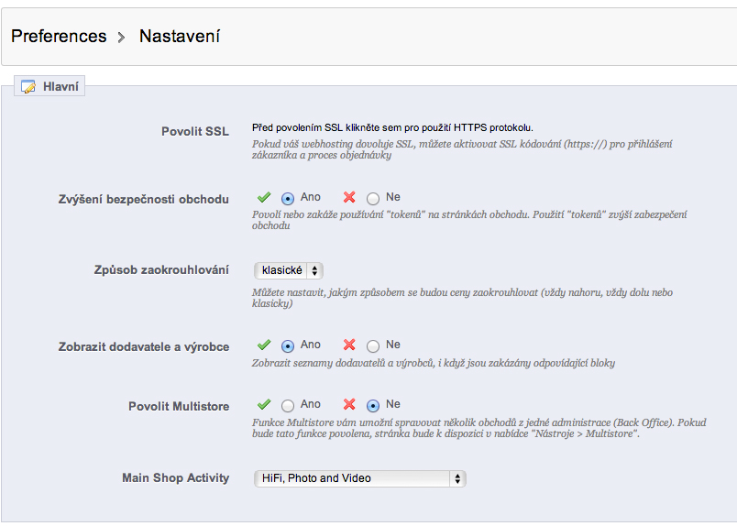Image resolution: width=737 pixels, height=526 pixels.
Task: Enable Multistore by selecting Ano
Action: [288, 405]
